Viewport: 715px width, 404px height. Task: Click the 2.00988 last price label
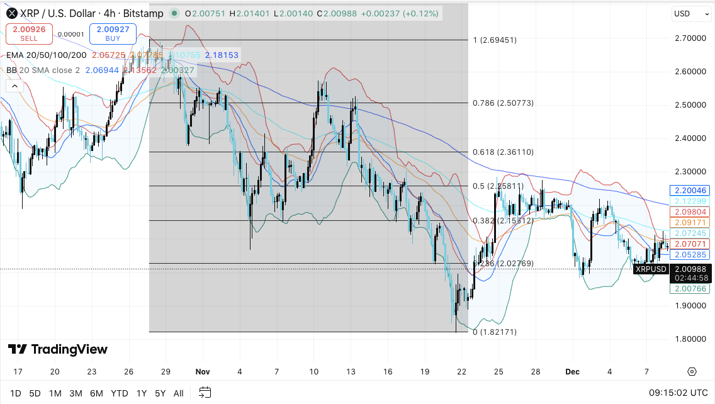[x=690, y=269]
